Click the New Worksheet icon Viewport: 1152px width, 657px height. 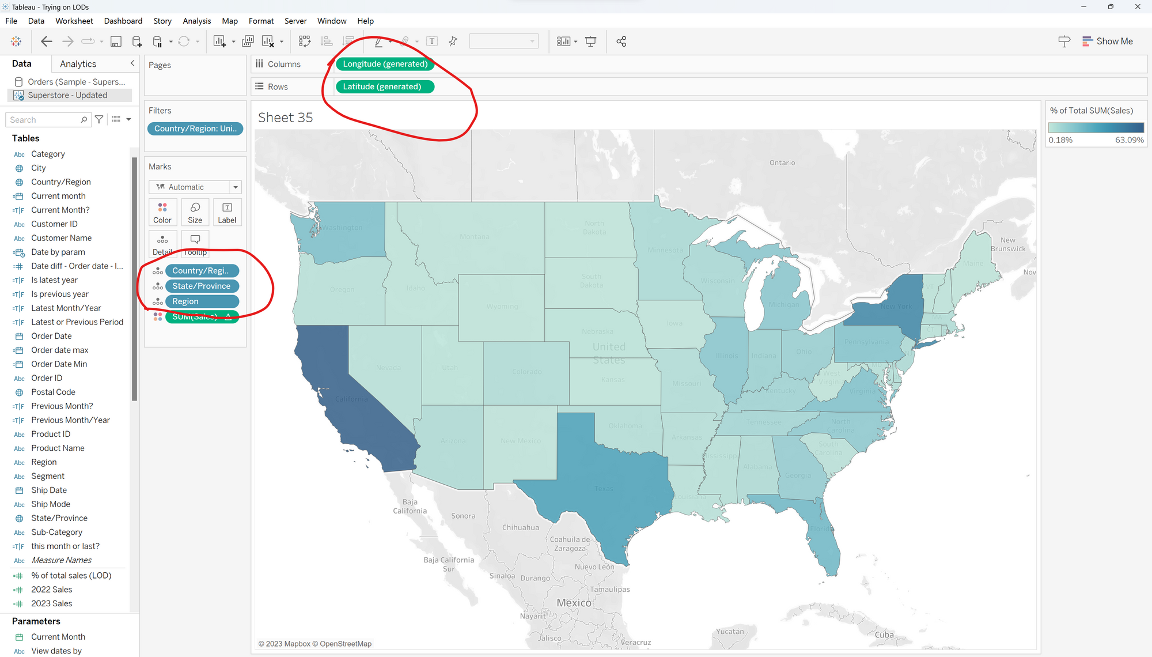pos(219,41)
